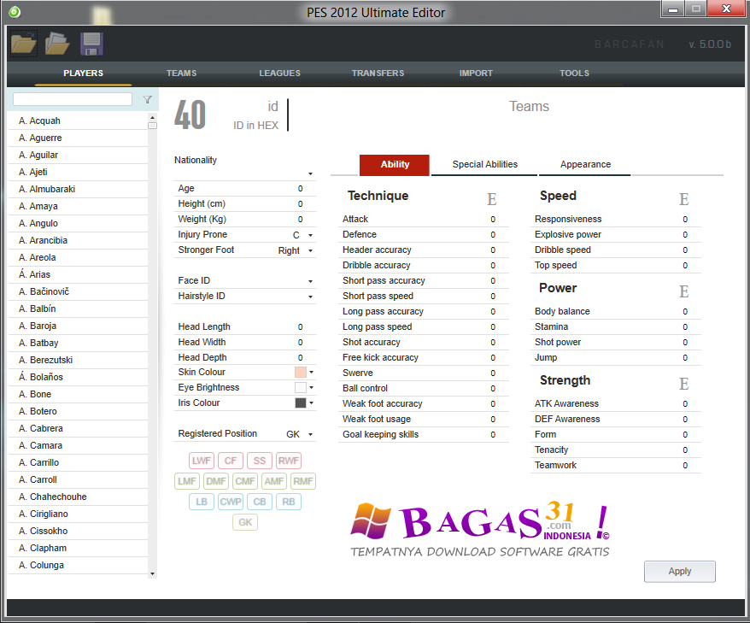This screenshot has height=623, width=750.
Task: Click the open files folder icon
Action: pos(57,44)
